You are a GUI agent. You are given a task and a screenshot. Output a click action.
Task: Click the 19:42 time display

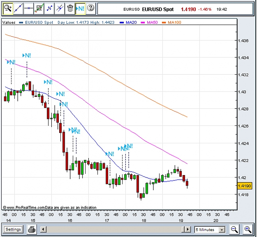tap(222, 9)
